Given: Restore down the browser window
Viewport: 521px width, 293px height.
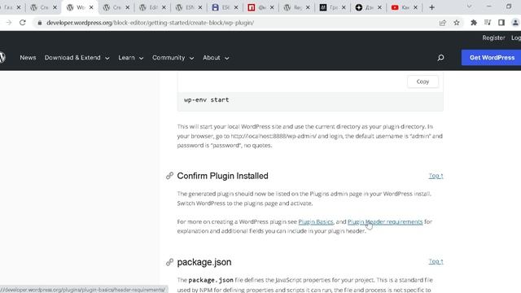Looking at the screenshot, I should coord(509,7).
